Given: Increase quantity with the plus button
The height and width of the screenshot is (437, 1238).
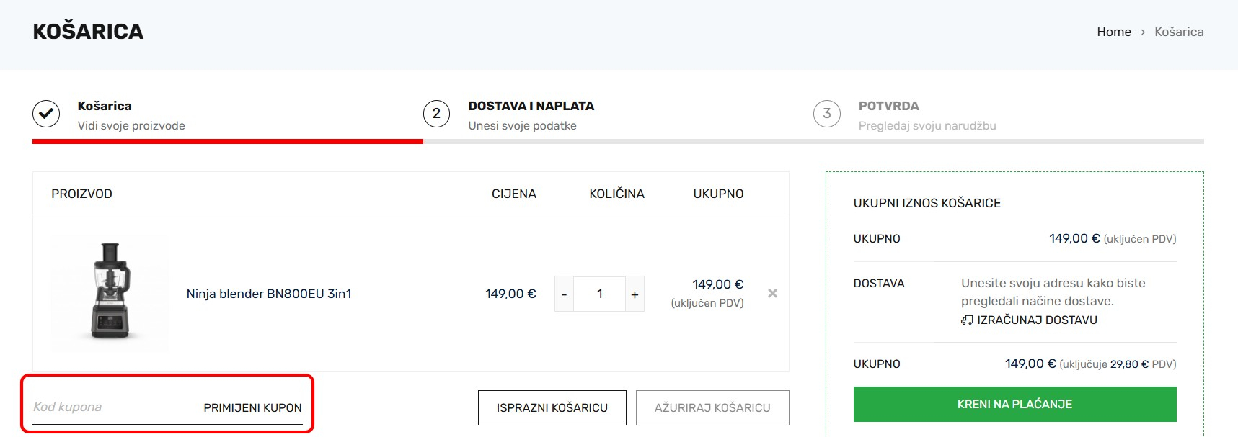Looking at the screenshot, I should [x=635, y=294].
